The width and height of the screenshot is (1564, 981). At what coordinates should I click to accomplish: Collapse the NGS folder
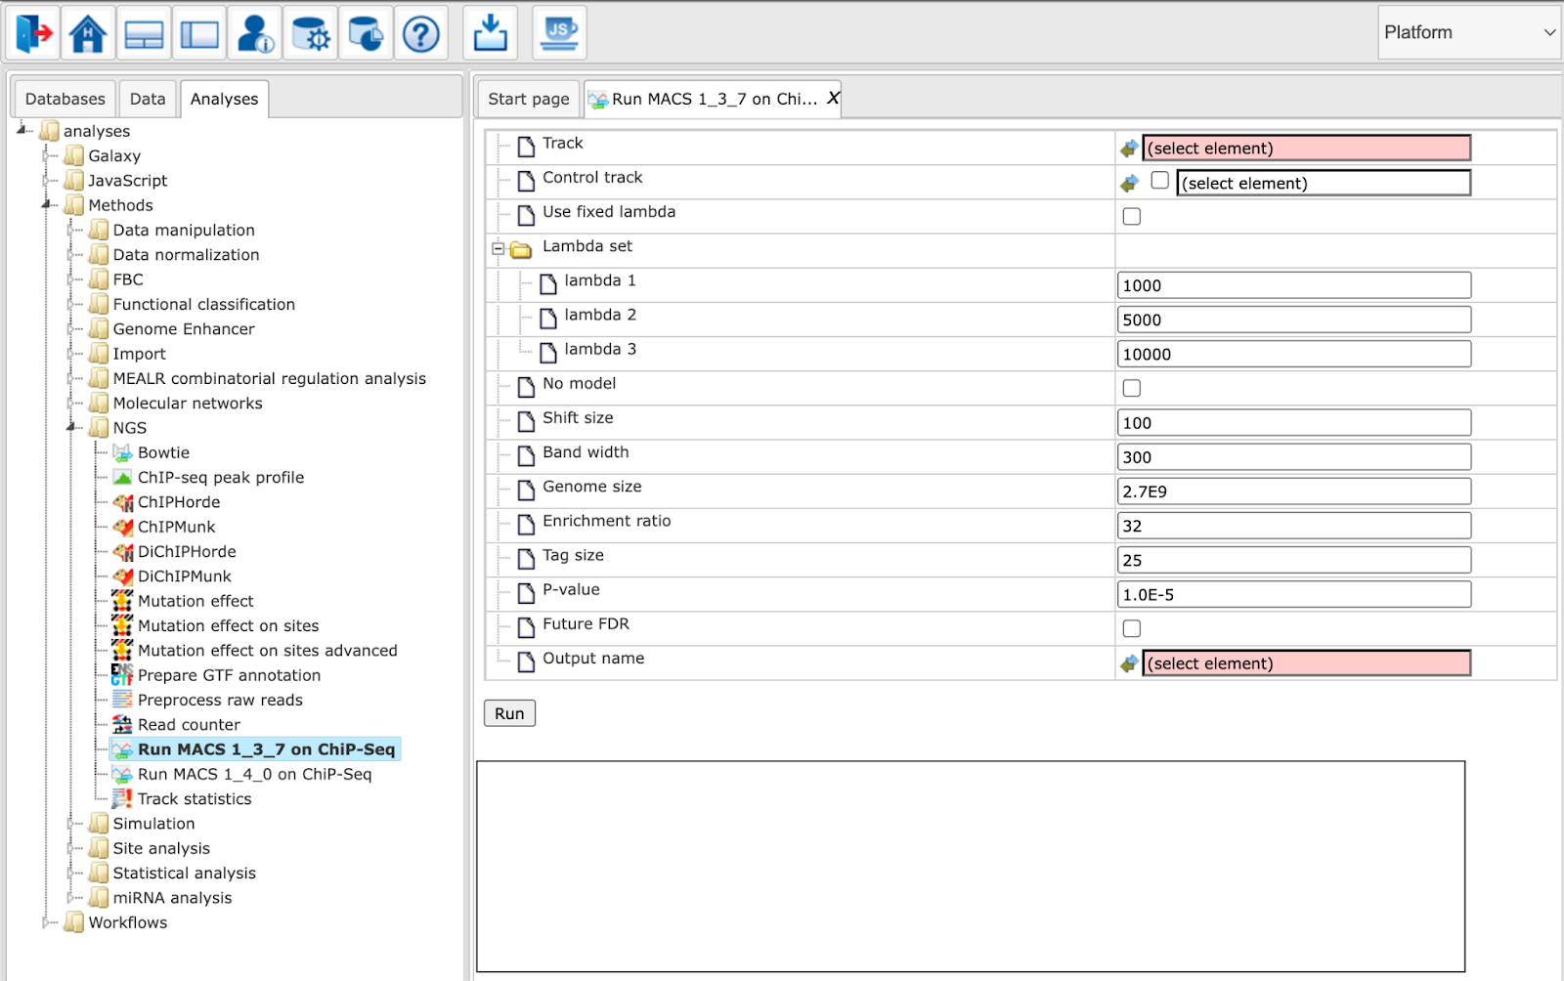coord(71,427)
